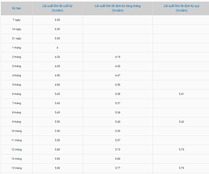Click the 5.75 quarterly rate for 12 tháng
209x174 pixels.
182,149
